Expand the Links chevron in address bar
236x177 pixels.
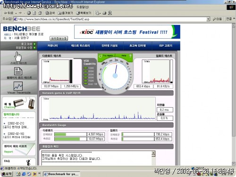click(x=234, y=19)
